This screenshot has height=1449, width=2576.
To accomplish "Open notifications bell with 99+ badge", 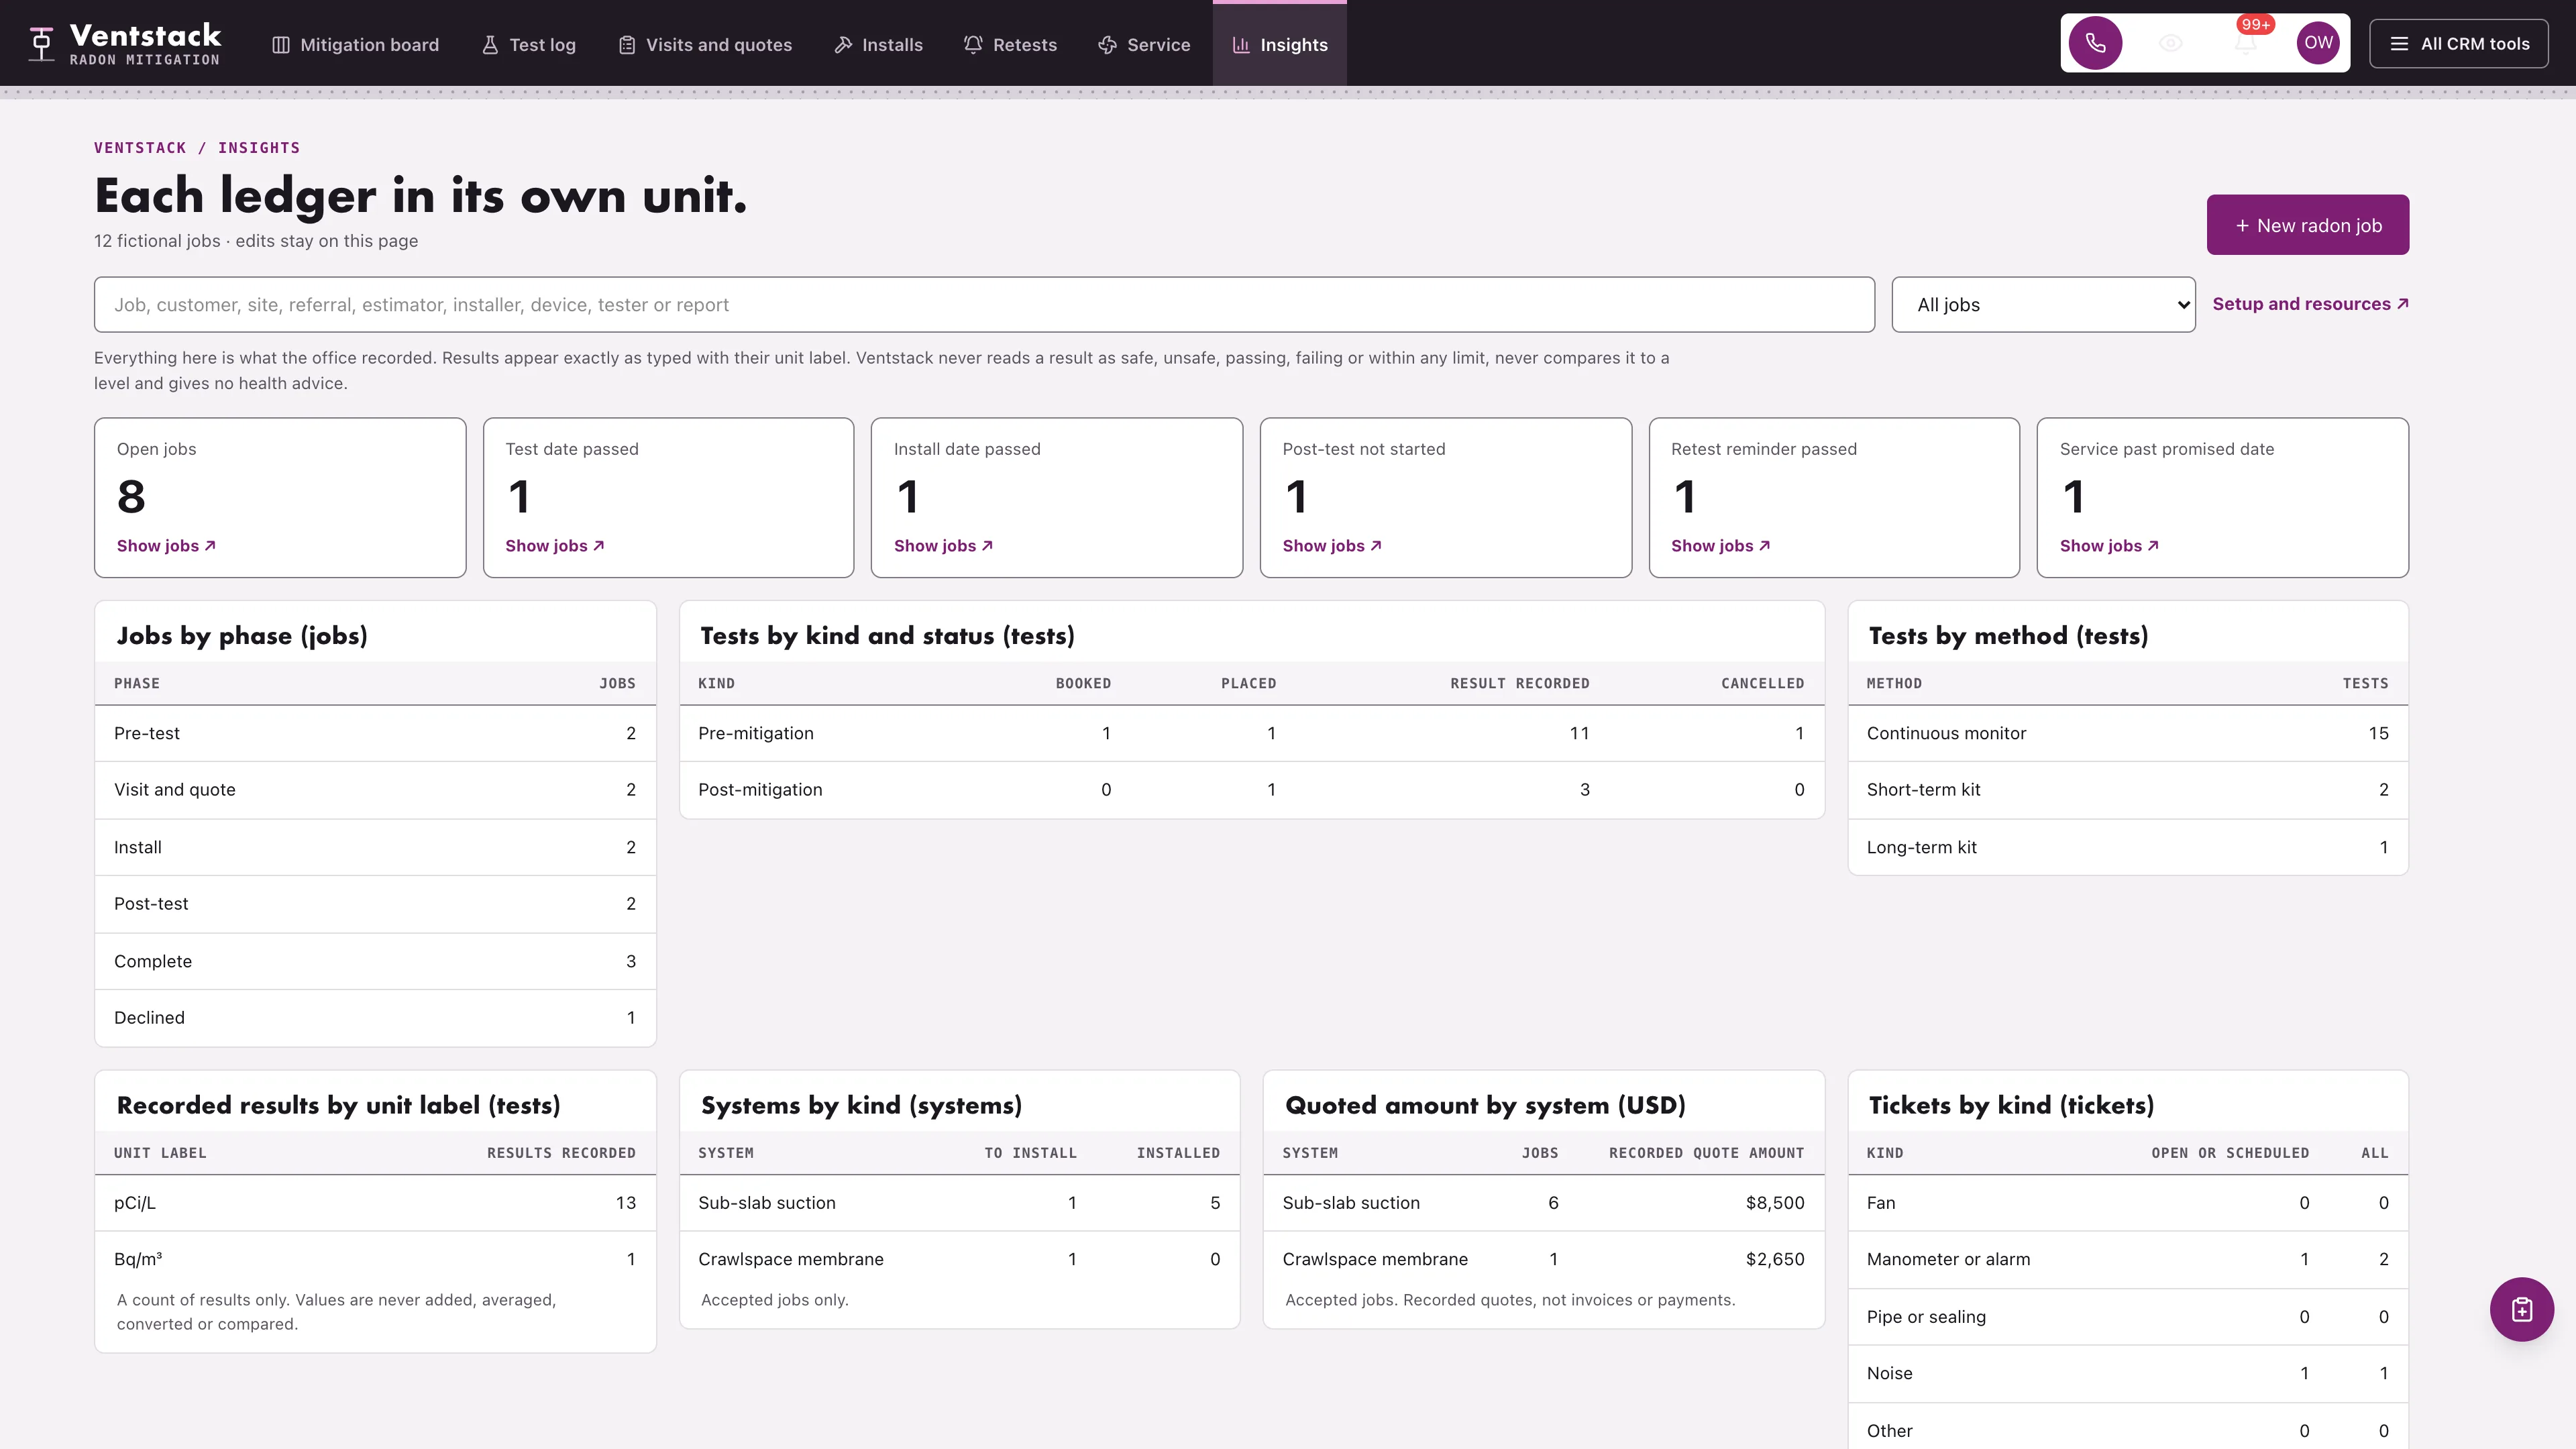I will (2245, 43).
